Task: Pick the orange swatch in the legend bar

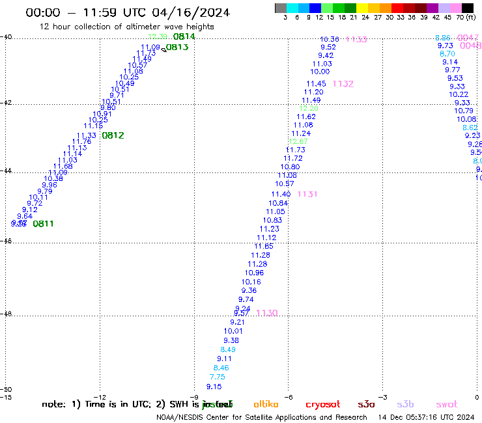Action: click(386, 8)
